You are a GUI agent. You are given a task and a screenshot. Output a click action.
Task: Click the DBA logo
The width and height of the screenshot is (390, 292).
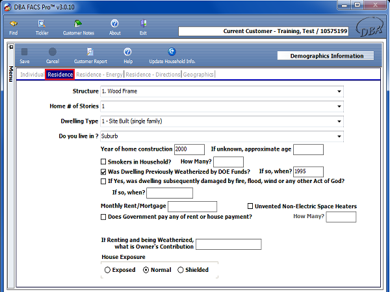370,27
